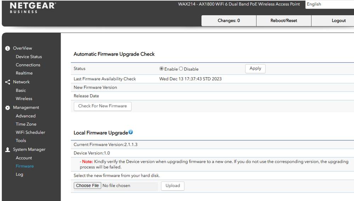Click the Status label in upgrade check
The width and height of the screenshot is (354, 201).
coord(79,69)
